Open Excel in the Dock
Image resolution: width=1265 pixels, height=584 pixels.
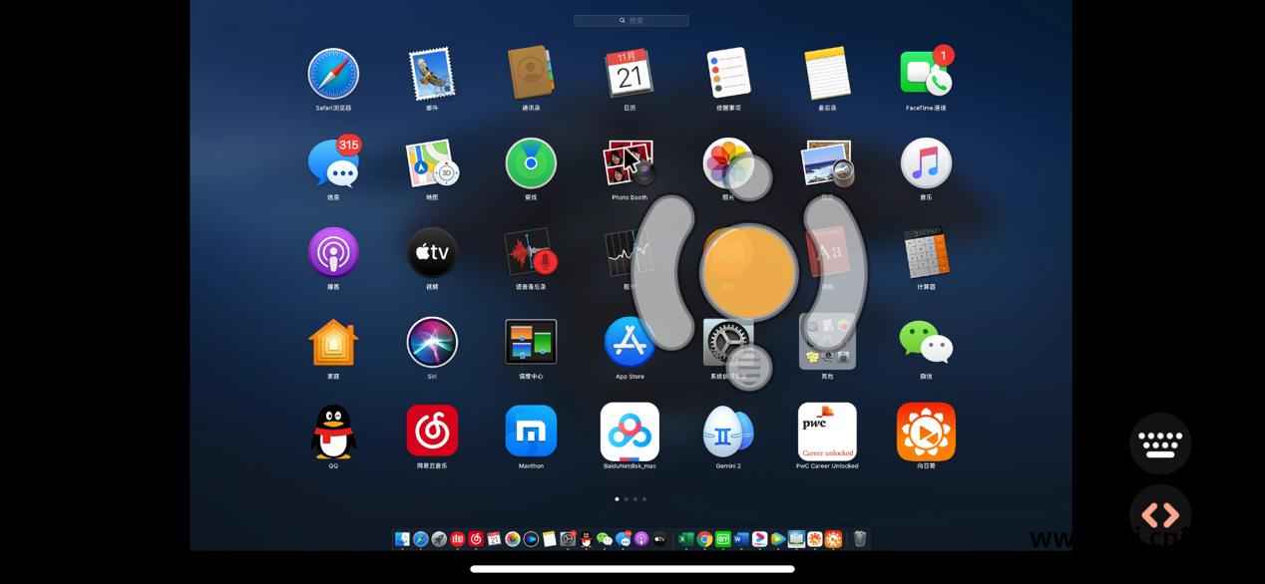click(x=685, y=539)
